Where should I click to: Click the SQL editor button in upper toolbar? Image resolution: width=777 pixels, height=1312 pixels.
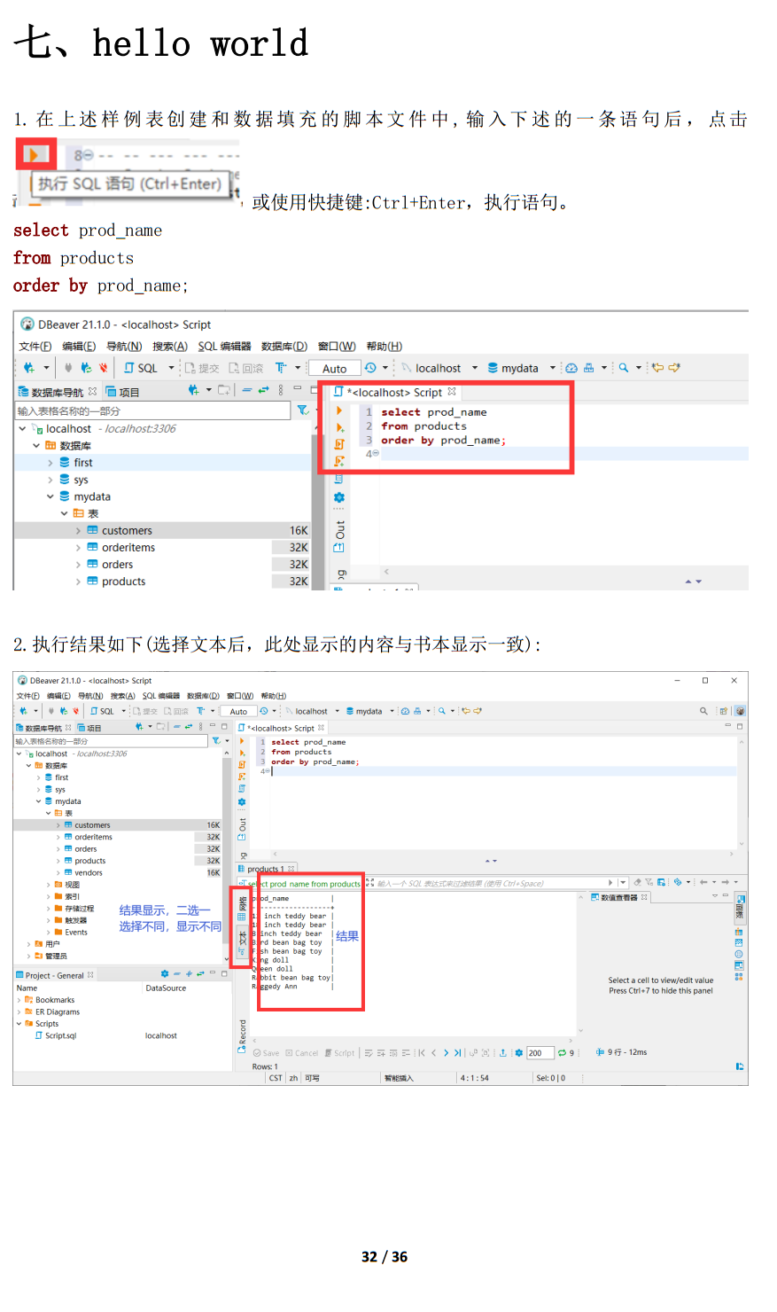tap(141, 368)
